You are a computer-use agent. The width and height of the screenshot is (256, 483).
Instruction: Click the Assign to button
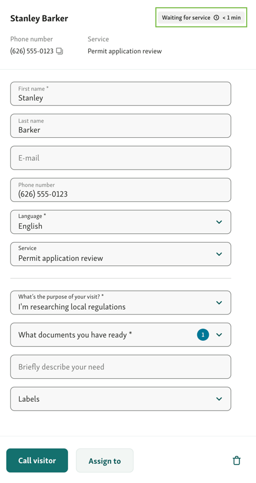pyautogui.click(x=104, y=460)
